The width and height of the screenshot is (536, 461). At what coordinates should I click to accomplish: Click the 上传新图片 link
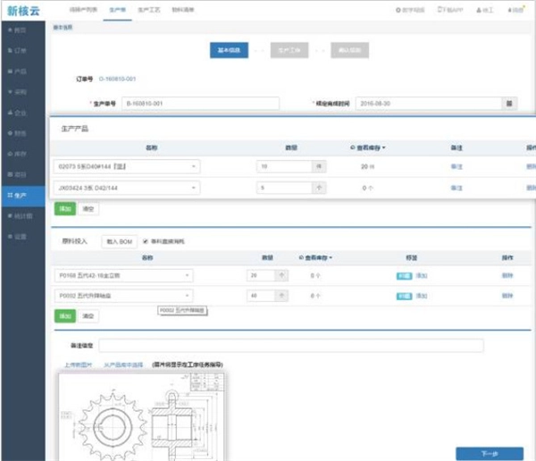(x=78, y=365)
